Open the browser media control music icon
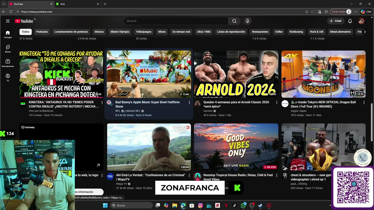Viewport: 374px width, 210px height. click(320, 12)
